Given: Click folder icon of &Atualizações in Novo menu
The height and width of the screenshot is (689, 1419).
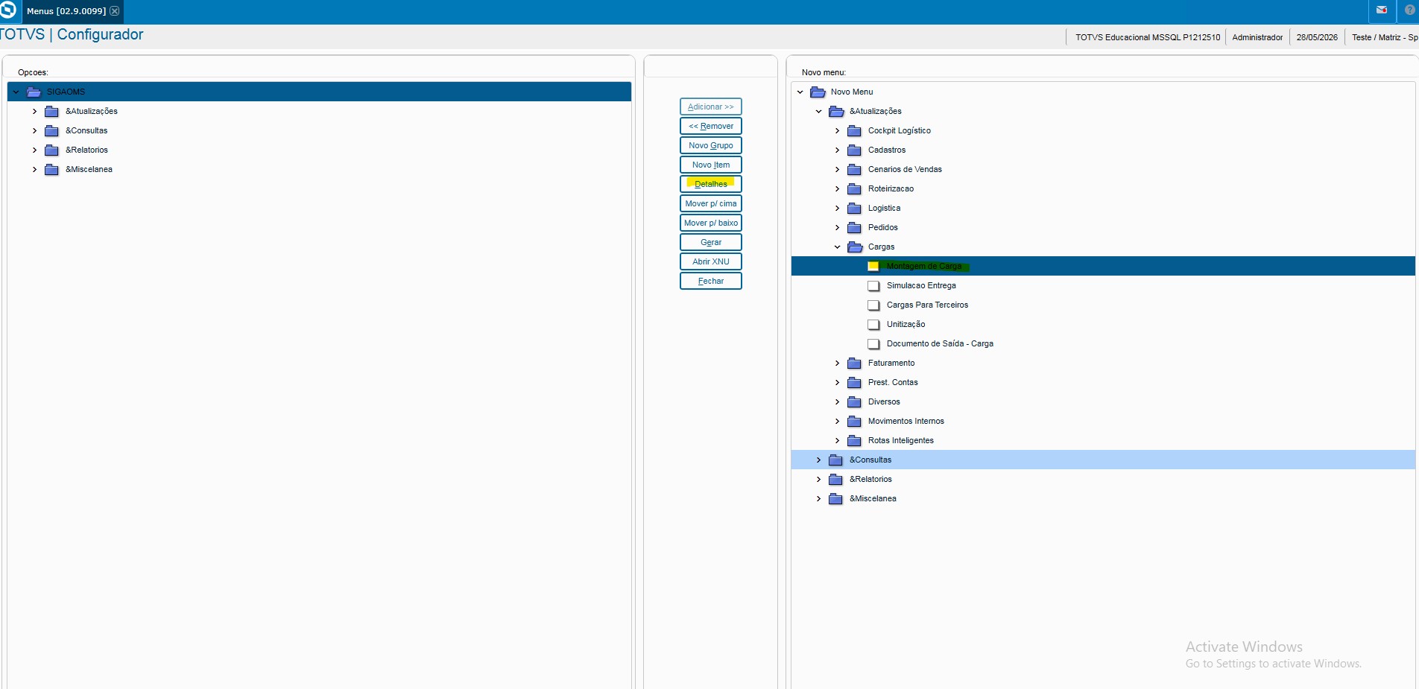Looking at the screenshot, I should click(836, 111).
